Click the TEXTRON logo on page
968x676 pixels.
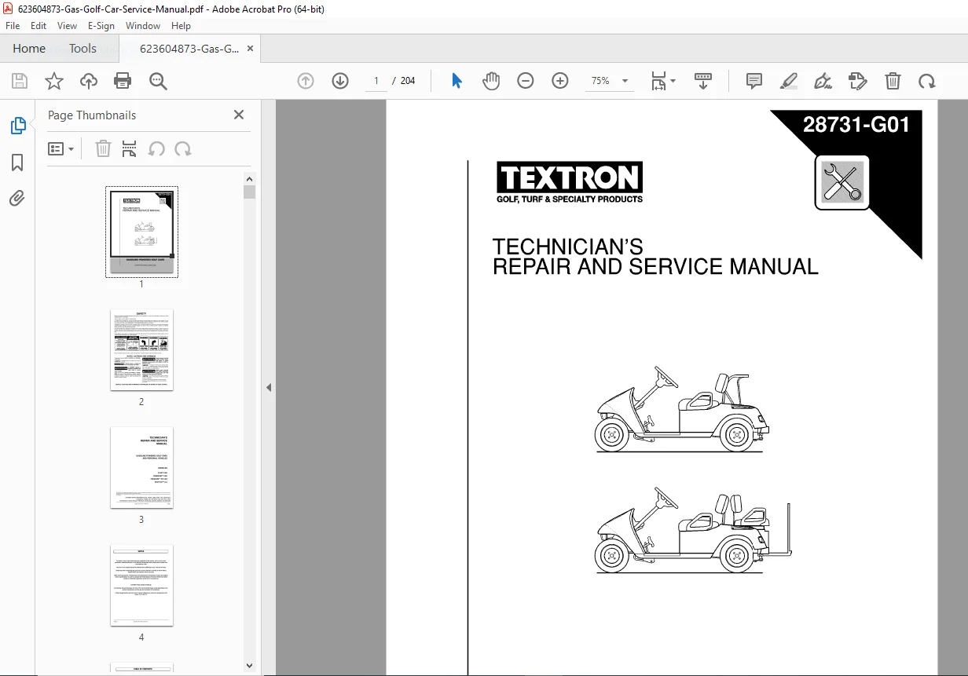coord(570,182)
